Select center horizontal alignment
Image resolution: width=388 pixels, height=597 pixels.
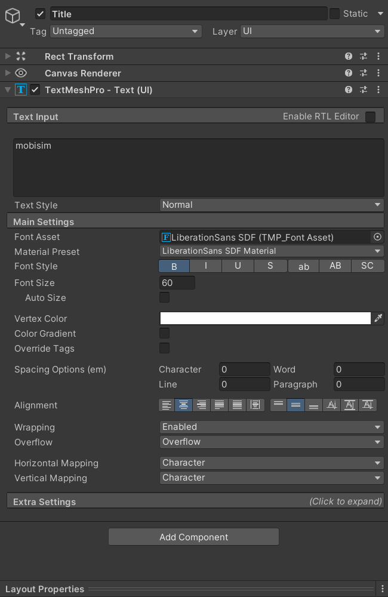tap(183, 405)
